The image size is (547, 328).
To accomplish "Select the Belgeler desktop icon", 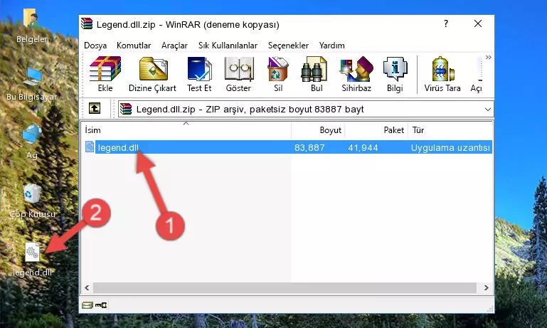I will 32,26.
